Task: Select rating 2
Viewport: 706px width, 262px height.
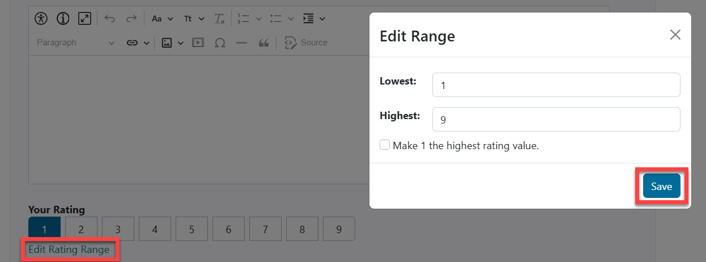Action: (x=81, y=229)
